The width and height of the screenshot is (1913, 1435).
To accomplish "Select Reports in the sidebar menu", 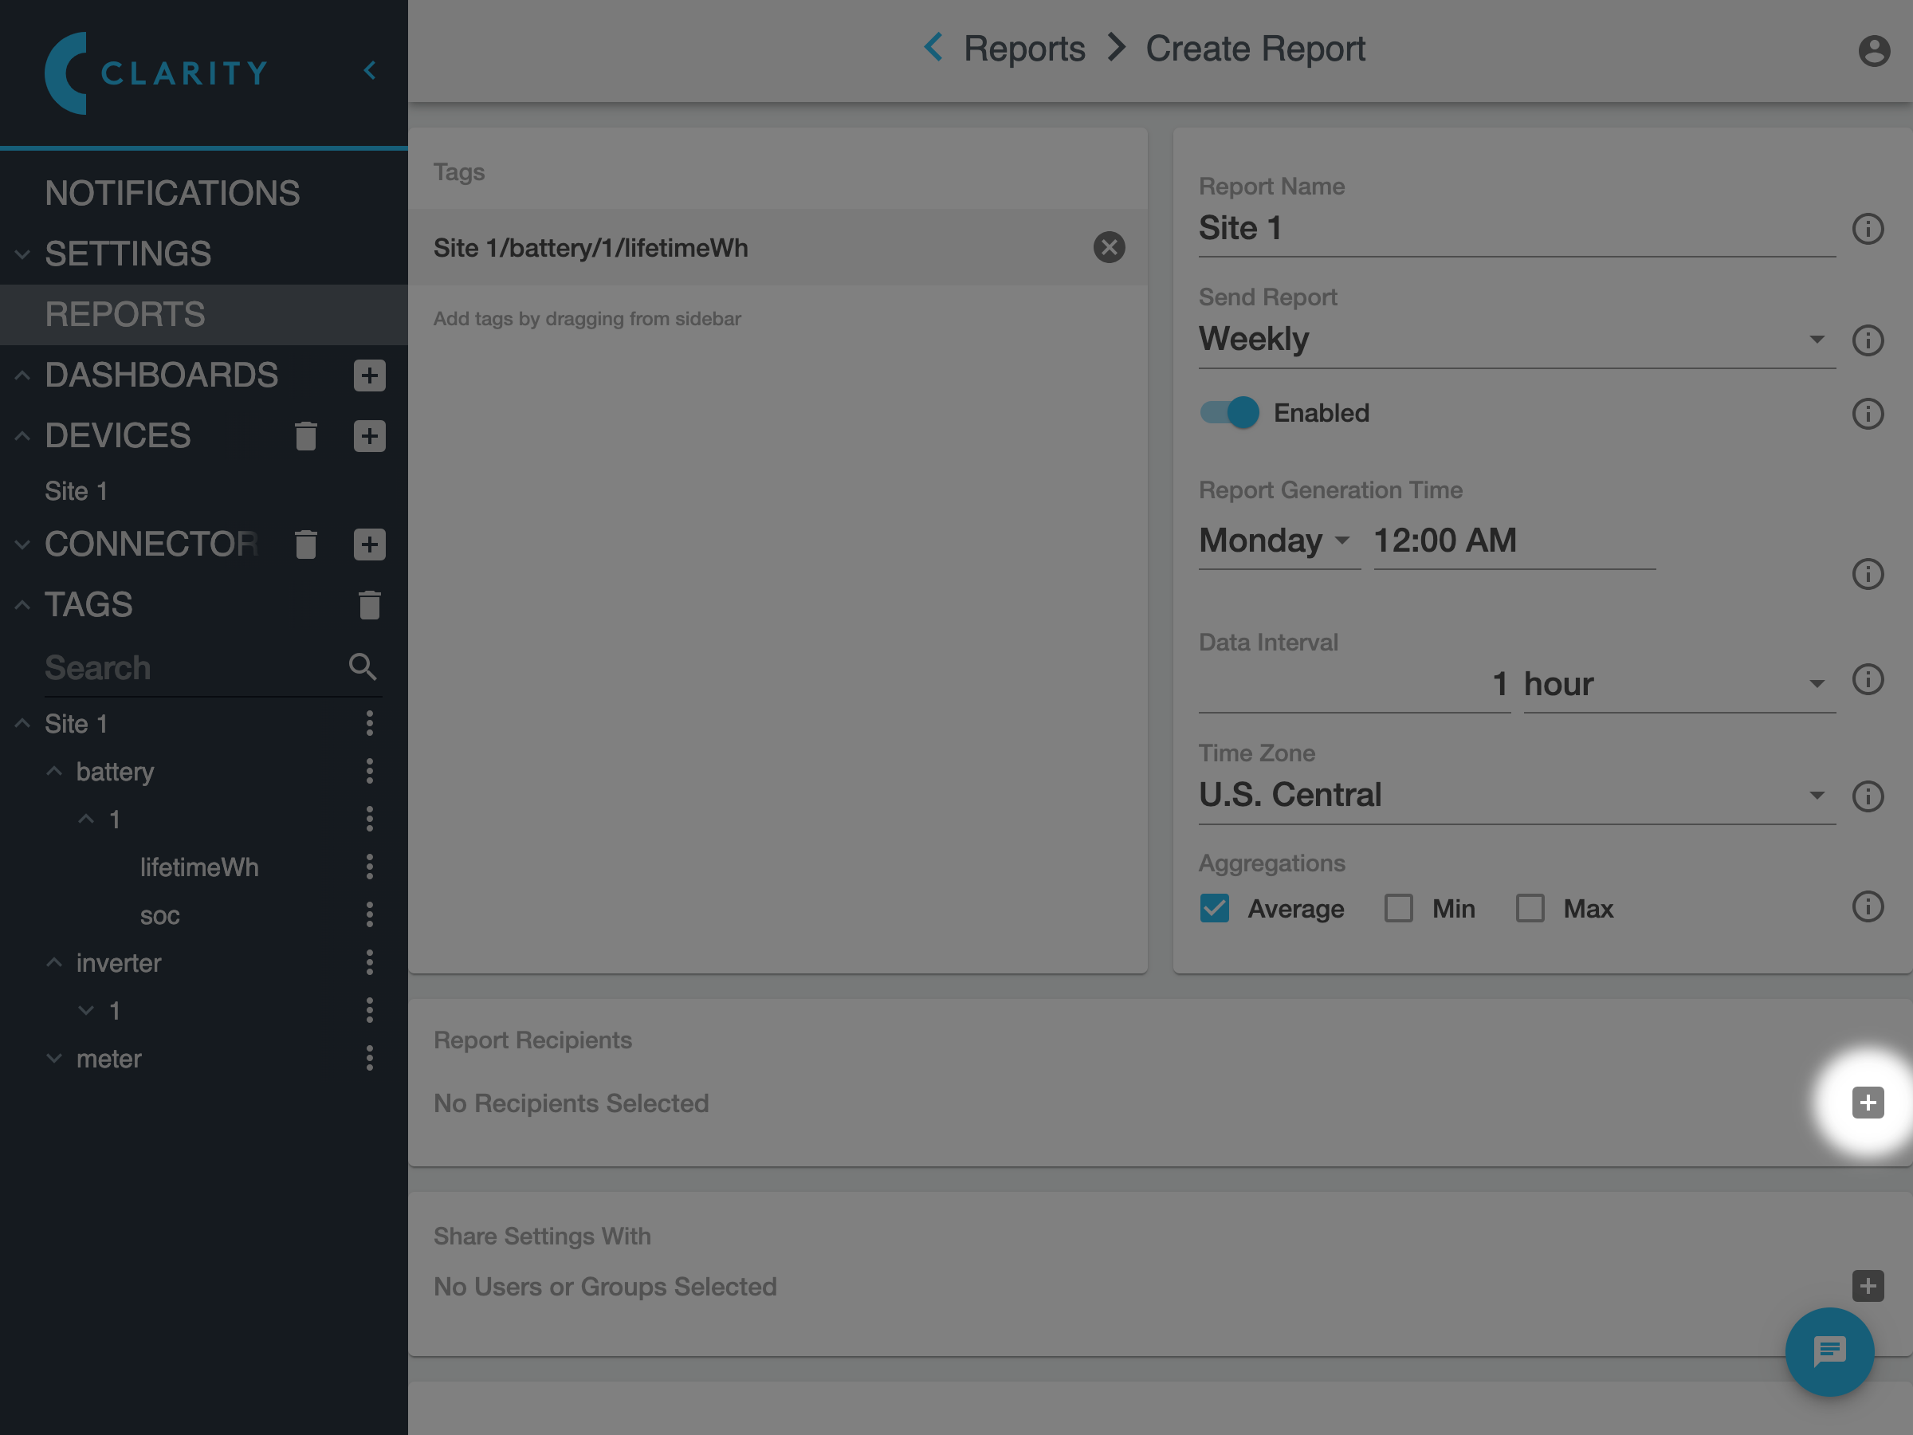I will point(124,314).
